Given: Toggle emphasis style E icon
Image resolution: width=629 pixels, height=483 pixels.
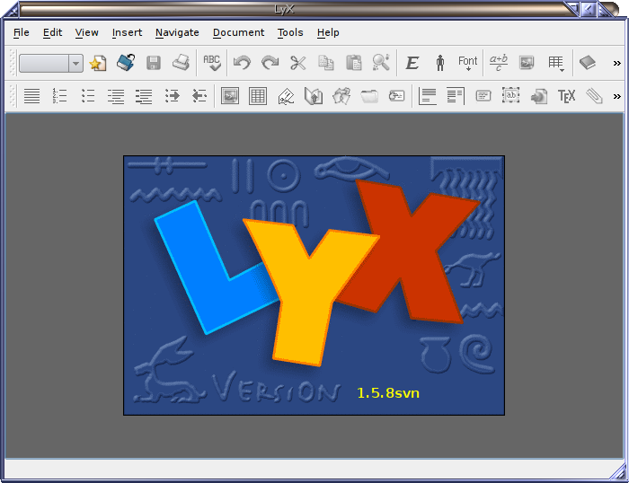Looking at the screenshot, I should point(412,63).
